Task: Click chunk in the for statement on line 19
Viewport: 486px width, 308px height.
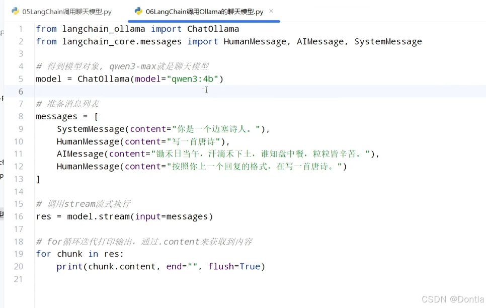Action: pyautogui.click(x=69, y=254)
